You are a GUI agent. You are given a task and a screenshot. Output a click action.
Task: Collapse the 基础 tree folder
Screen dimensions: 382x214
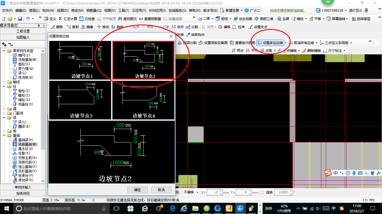pos(4,135)
